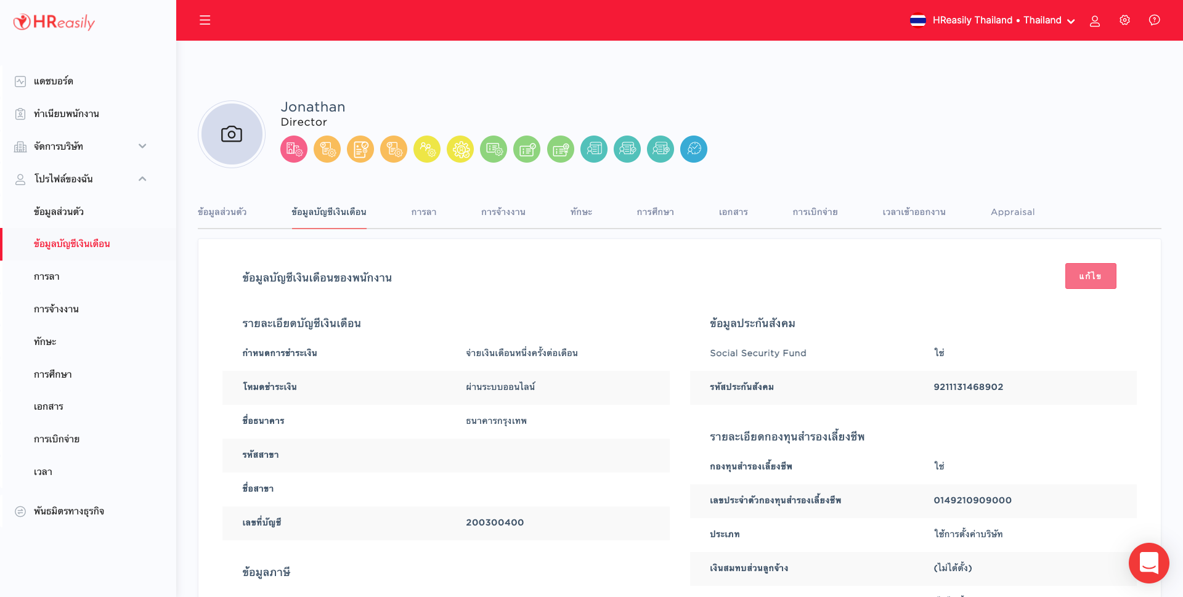The width and height of the screenshot is (1183, 597).
Task: Expand the จัดการบริษัท sidebar section
Action: coord(142,146)
